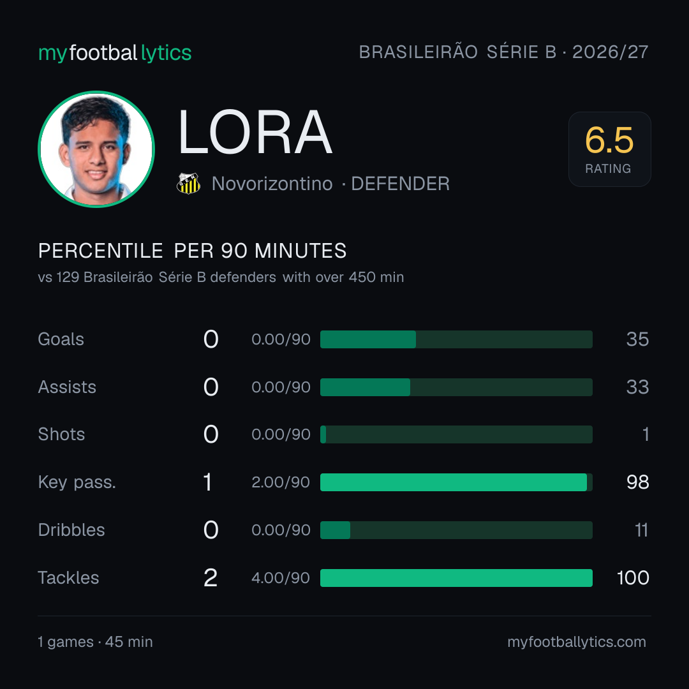
Task: Click the Tackles percentile bar
Action: tap(456, 578)
